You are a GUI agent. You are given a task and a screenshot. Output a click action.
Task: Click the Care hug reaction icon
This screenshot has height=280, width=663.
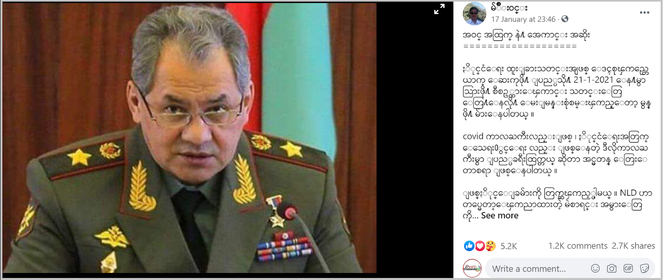(490, 246)
